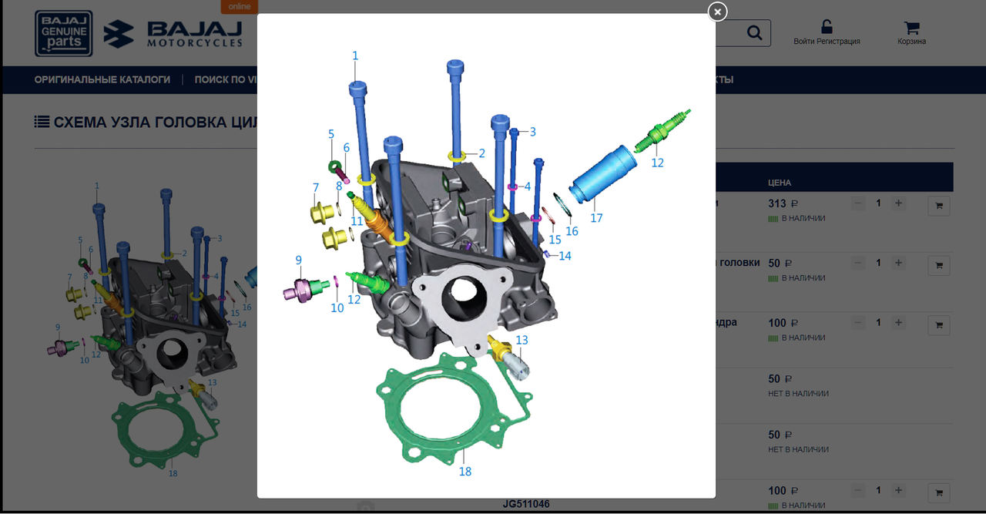Click label 1 in the enlarged diagram
Screen dimensions: 986x514
click(355, 55)
